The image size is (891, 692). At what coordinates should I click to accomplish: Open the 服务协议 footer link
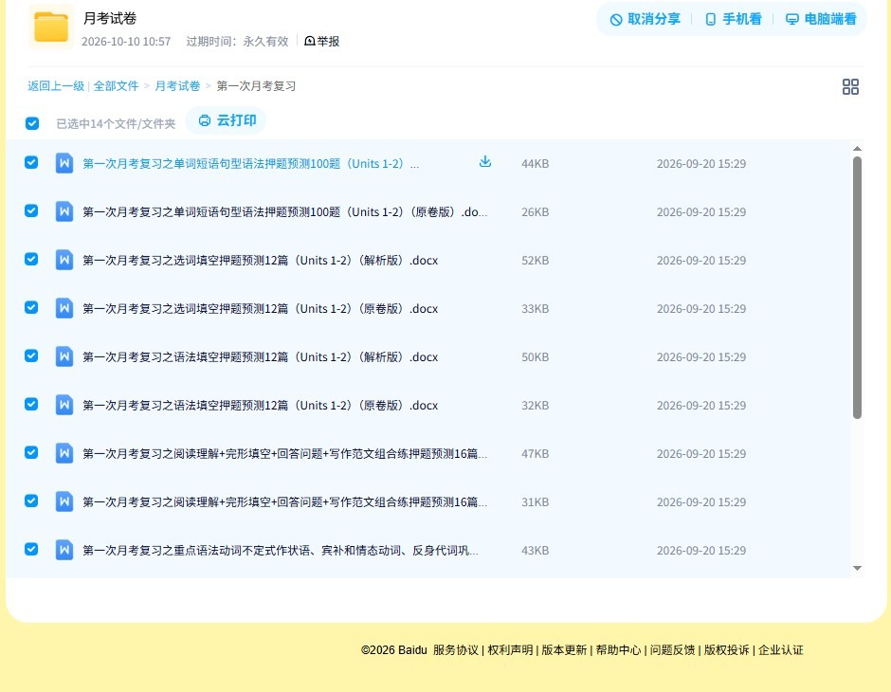tap(456, 650)
